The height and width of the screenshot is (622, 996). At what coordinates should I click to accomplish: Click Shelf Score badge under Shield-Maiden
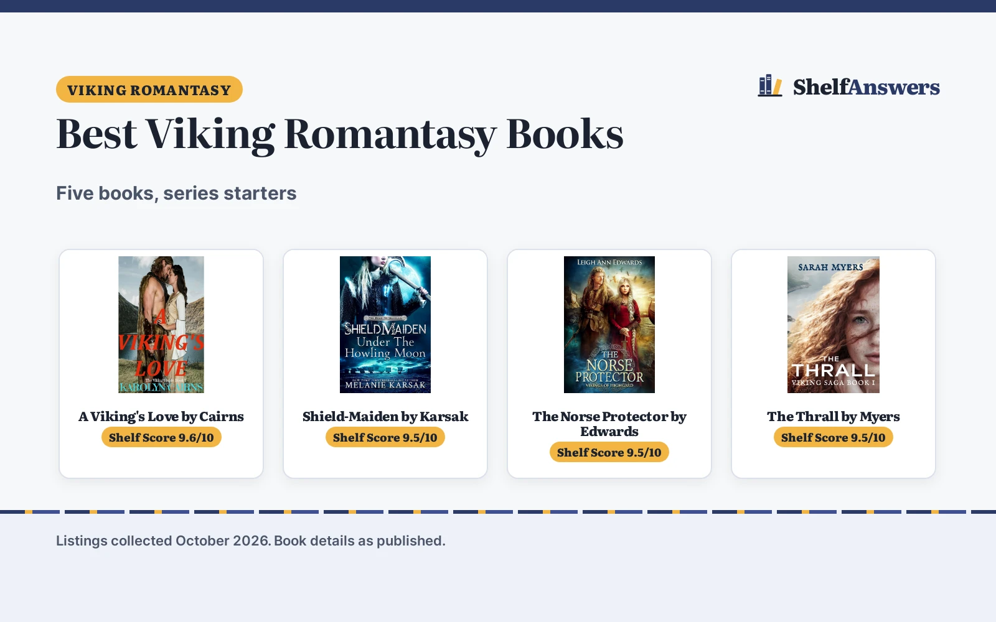coord(385,437)
